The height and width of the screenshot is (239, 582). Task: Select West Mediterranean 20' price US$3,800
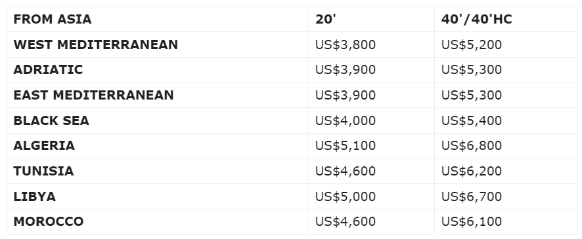click(x=346, y=45)
